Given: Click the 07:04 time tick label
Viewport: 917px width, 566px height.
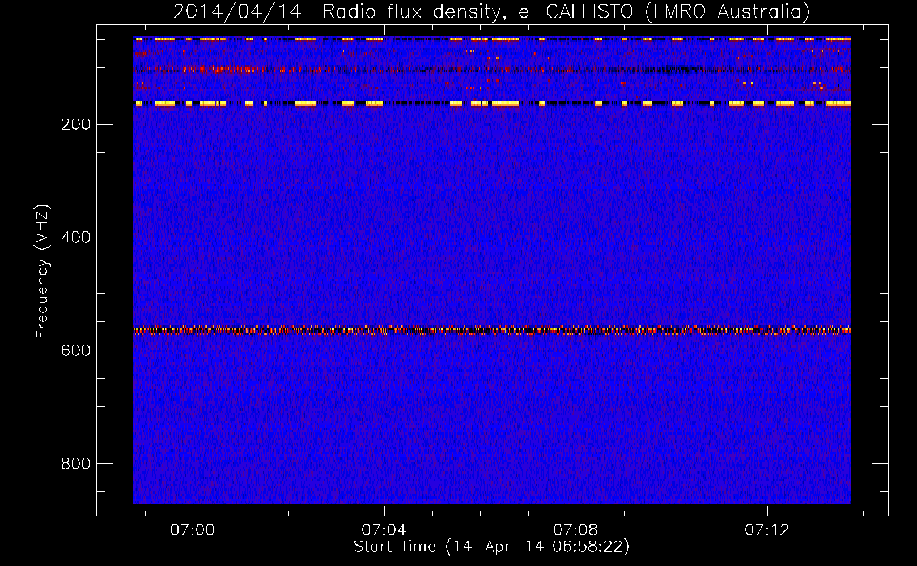Looking at the screenshot, I should 384,530.
